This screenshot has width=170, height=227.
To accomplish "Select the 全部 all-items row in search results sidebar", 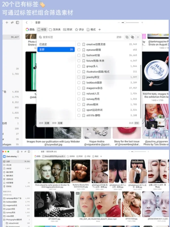I will [x=17, y=161].
